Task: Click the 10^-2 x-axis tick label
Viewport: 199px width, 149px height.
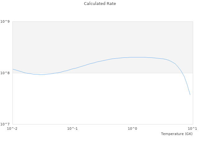Action: (x=12, y=129)
